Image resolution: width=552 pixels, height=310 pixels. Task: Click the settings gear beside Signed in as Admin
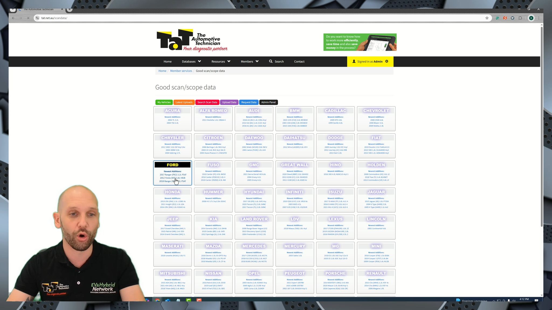(387, 61)
